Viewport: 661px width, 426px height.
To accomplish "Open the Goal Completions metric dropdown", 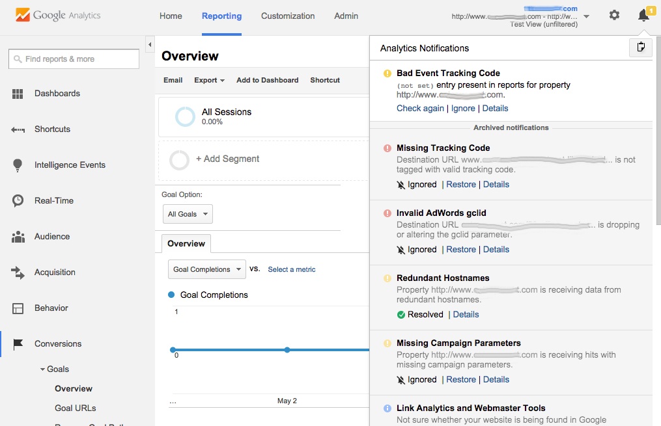I will 206,269.
